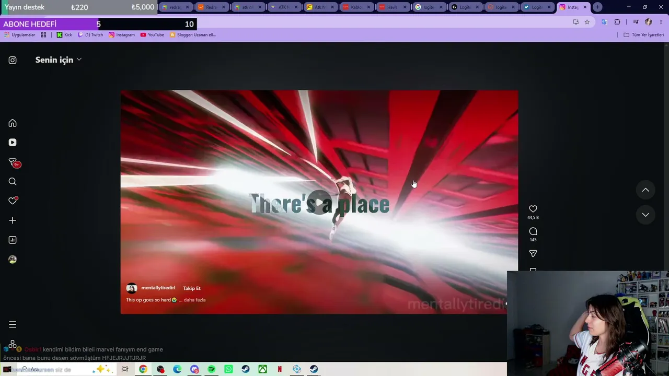Viewport: 669px width, 376px height.
Task: Expand the 'Senin için' feed dropdown
Action: pyautogui.click(x=58, y=60)
